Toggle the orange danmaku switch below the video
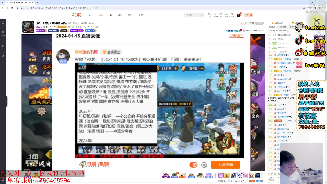The height and width of the screenshot is (184, 327). point(193,165)
